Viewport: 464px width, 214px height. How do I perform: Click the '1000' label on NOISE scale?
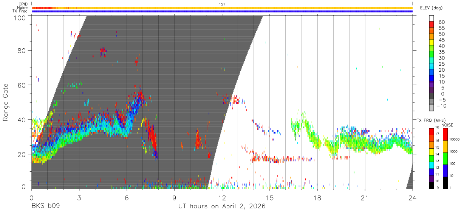453,151
